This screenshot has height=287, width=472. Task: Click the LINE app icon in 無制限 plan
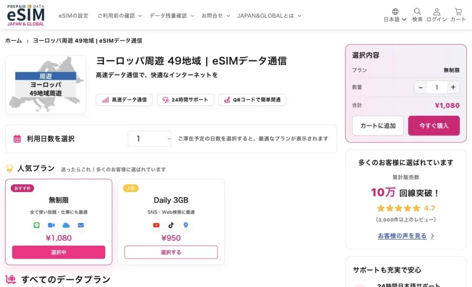pos(36,225)
